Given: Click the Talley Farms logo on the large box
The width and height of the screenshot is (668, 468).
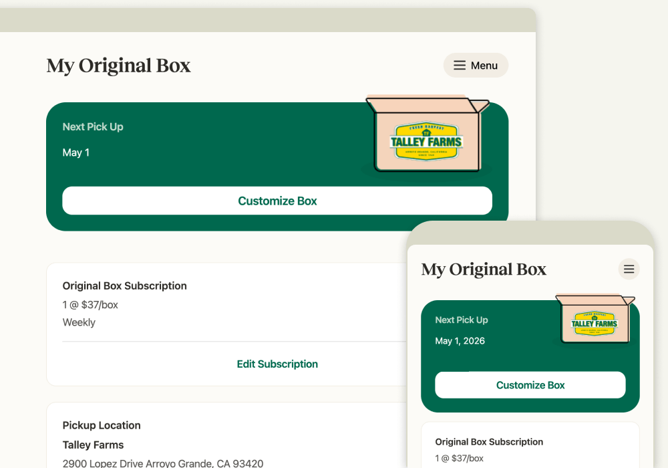Looking at the screenshot, I should [x=426, y=141].
